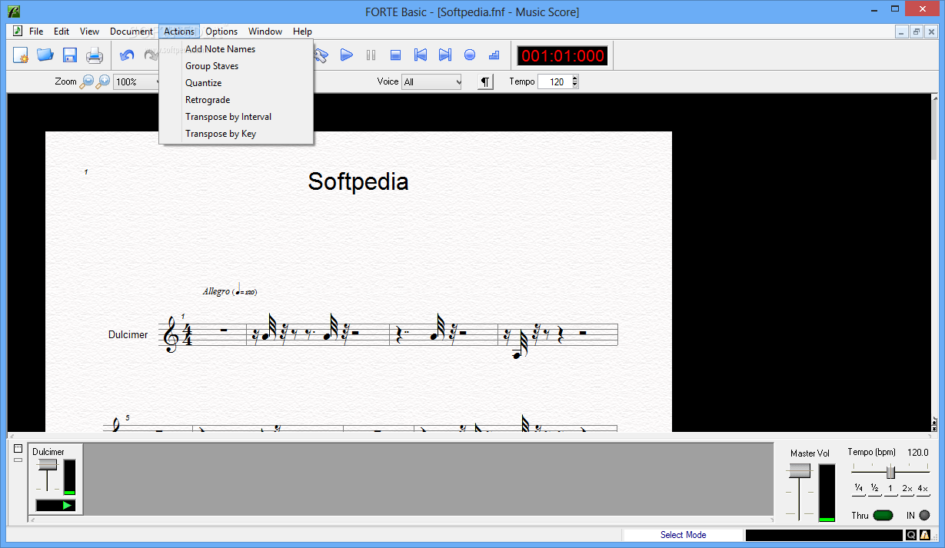
Task: Pause playback
Action: (371, 55)
